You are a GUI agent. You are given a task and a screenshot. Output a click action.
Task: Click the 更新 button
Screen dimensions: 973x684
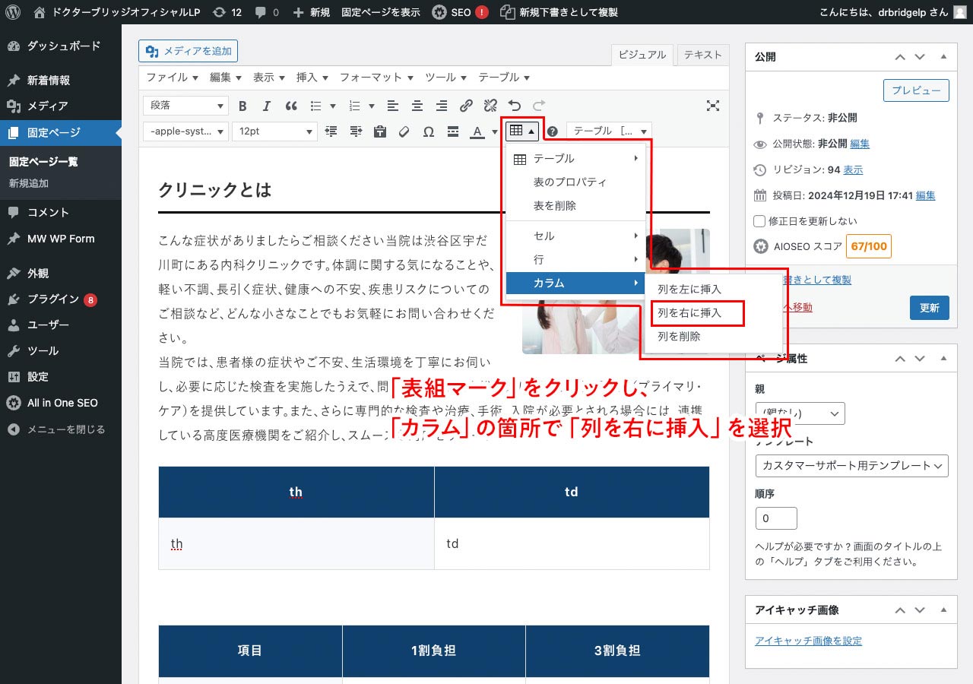pos(929,308)
